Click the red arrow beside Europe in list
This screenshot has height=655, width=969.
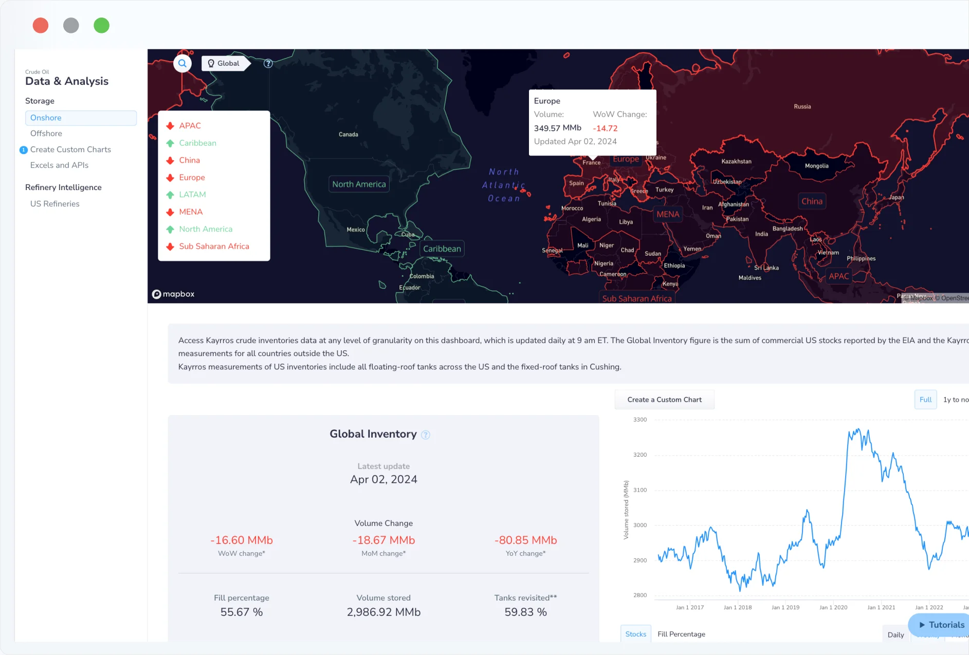pyautogui.click(x=170, y=178)
